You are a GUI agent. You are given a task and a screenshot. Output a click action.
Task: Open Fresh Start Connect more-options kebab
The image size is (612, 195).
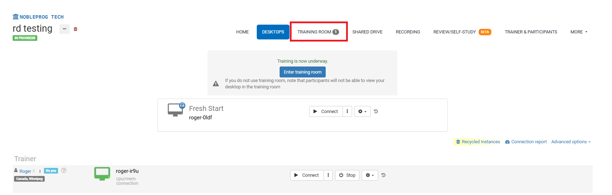347,112
